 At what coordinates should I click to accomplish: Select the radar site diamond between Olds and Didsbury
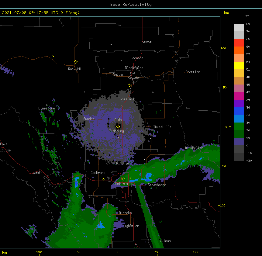coord(118,127)
